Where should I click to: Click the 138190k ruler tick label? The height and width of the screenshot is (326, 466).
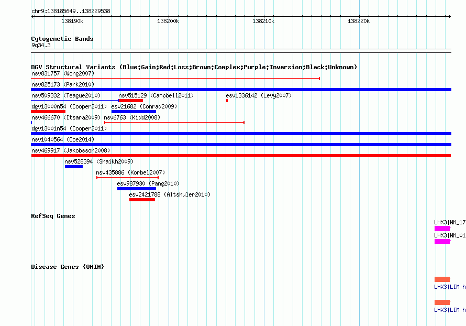click(72, 21)
